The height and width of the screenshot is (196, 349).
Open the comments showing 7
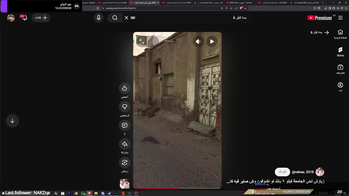[125, 125]
